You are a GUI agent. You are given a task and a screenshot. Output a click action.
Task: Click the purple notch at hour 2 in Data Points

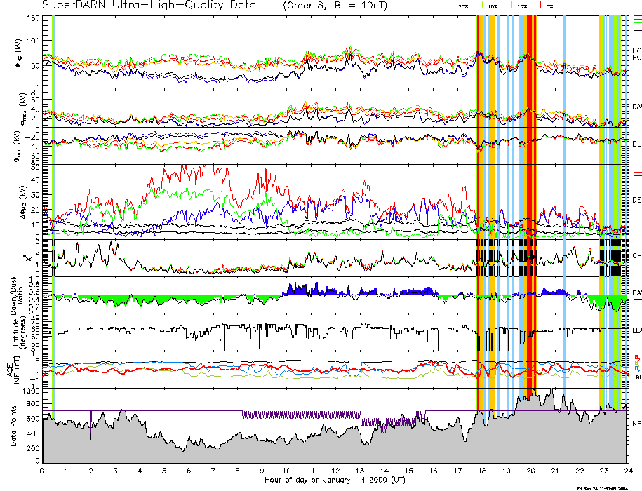(91, 418)
